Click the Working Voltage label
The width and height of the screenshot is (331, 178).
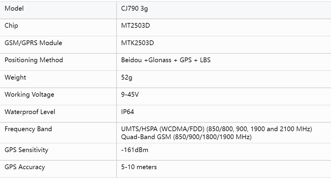[x=30, y=95]
